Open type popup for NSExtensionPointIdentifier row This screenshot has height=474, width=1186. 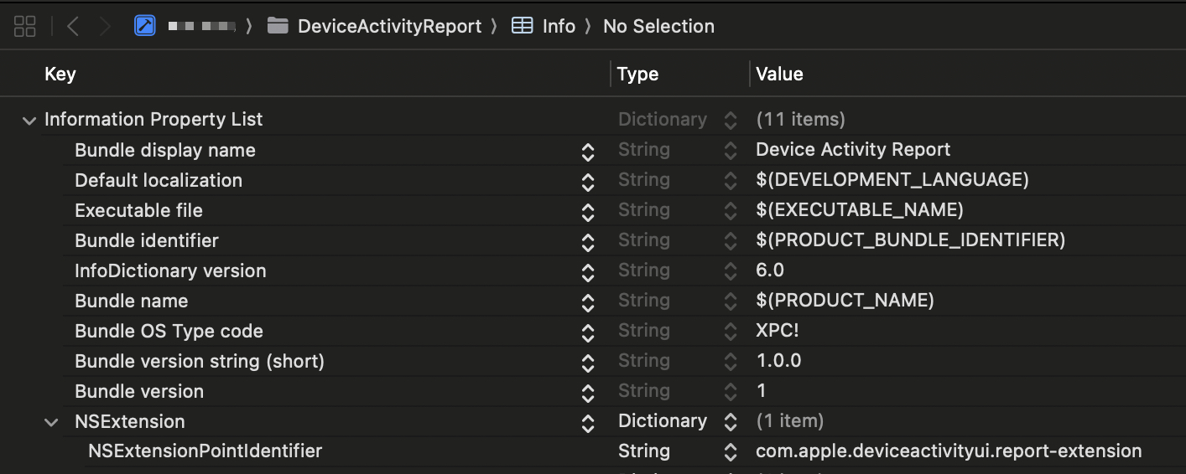point(731,452)
